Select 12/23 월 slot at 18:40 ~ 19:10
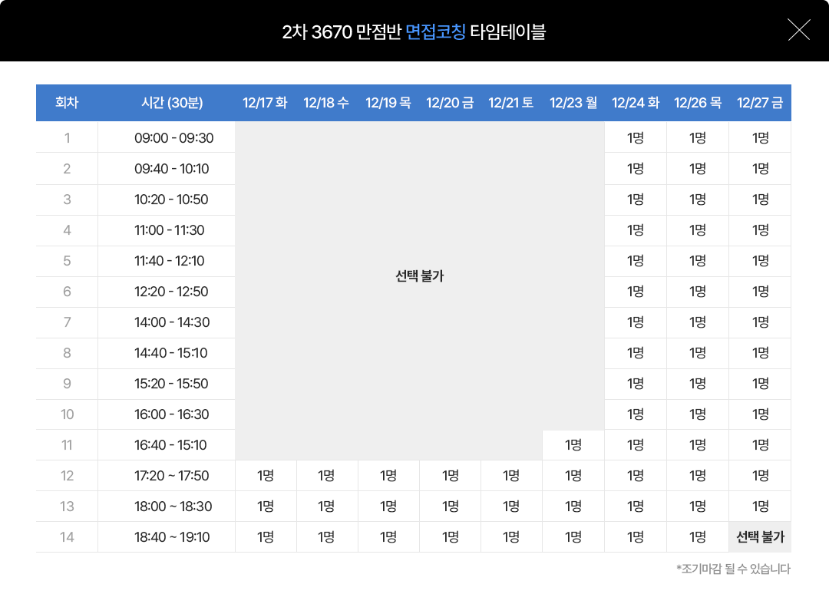Viewport: 829px width, 594px height. coord(573,537)
